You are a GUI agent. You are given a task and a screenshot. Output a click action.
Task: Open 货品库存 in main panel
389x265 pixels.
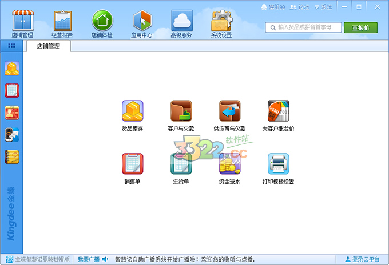click(133, 111)
